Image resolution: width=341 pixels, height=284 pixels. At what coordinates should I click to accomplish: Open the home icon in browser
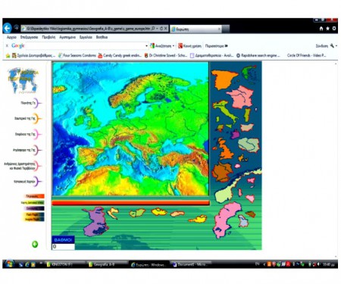tap(321, 29)
